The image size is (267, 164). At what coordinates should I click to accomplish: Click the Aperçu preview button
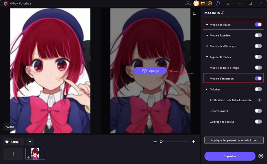tap(150, 71)
